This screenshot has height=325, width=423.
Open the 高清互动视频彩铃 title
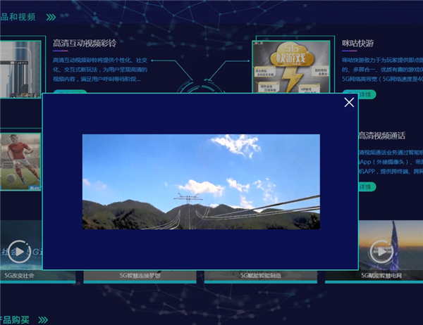(85, 43)
